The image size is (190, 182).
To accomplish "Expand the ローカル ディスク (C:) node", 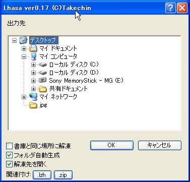I will (33, 65).
